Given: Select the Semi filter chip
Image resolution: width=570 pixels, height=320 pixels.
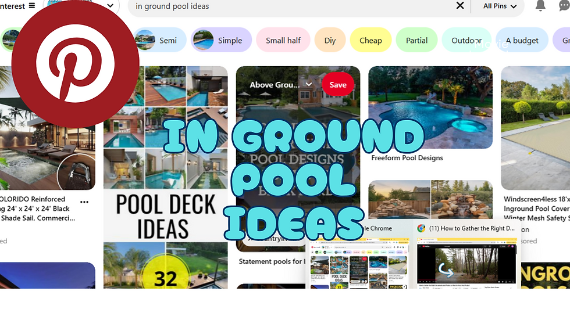Looking at the screenshot, I should 160,40.
